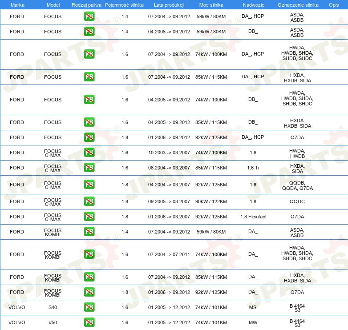Click fuel icon in Focus C-MAX 90kW / 122KM row

coord(89,201)
